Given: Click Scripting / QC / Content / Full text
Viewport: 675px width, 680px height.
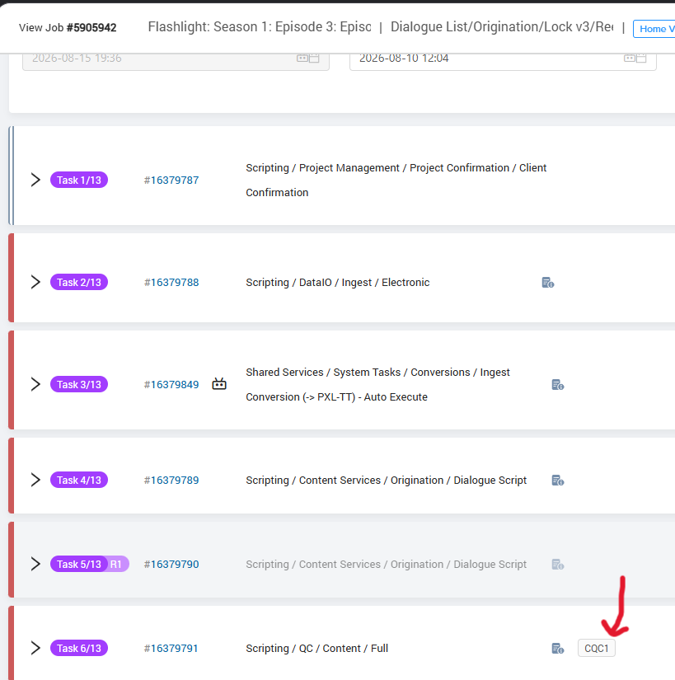Looking at the screenshot, I should pos(317,649).
